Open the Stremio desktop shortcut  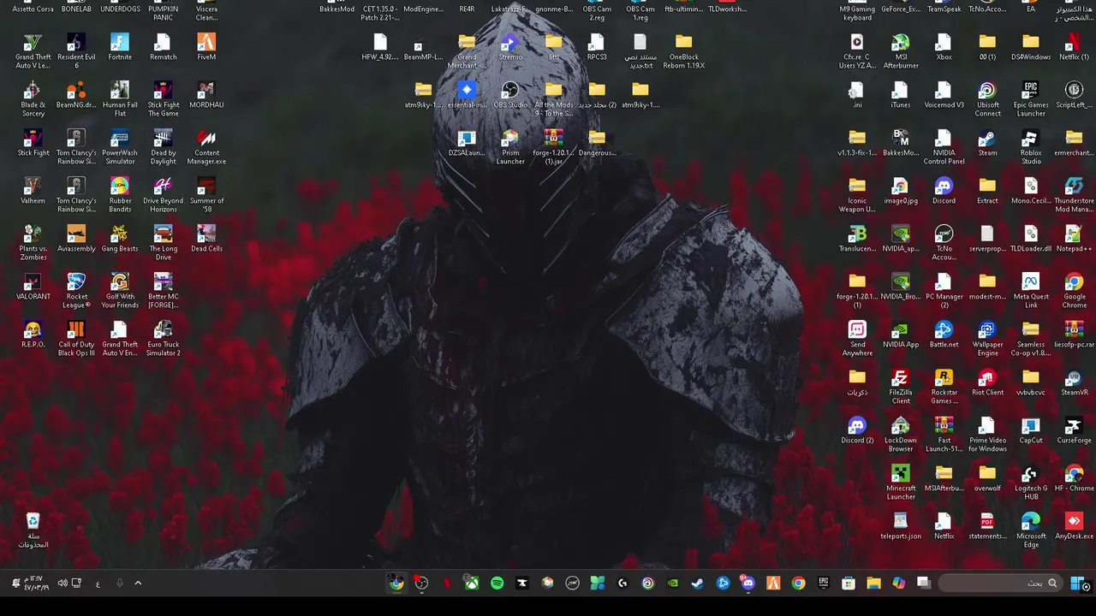[x=509, y=47]
